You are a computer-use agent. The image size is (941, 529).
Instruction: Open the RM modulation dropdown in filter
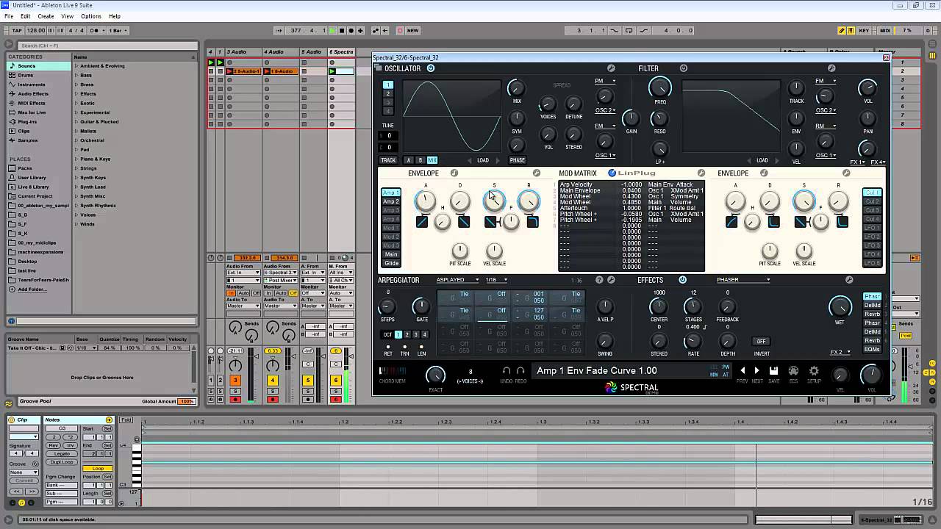[x=825, y=126]
